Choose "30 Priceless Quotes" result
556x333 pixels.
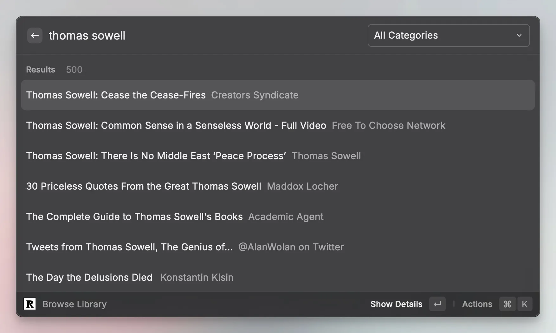click(143, 186)
